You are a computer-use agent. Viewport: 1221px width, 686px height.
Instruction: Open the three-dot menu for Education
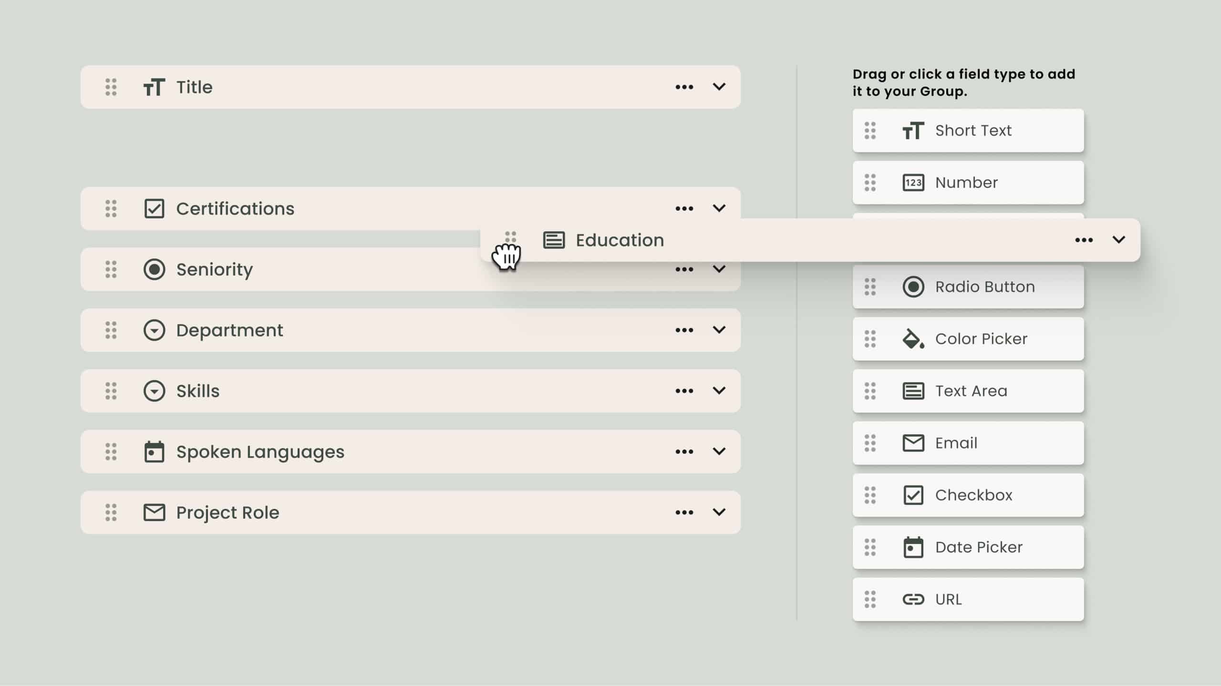pyautogui.click(x=1084, y=240)
